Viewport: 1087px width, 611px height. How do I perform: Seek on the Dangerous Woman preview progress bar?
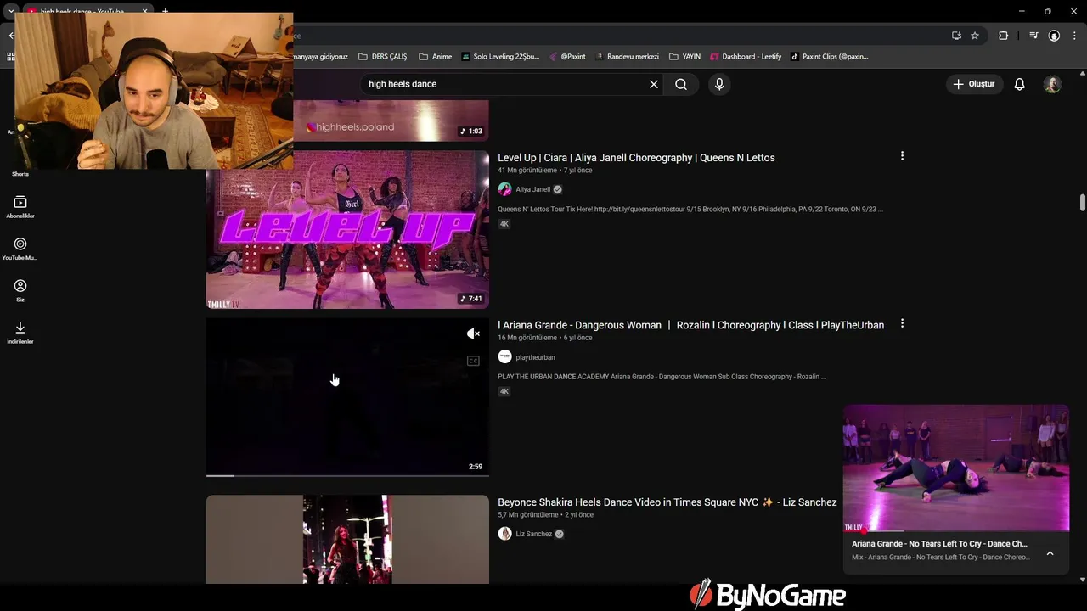click(347, 475)
